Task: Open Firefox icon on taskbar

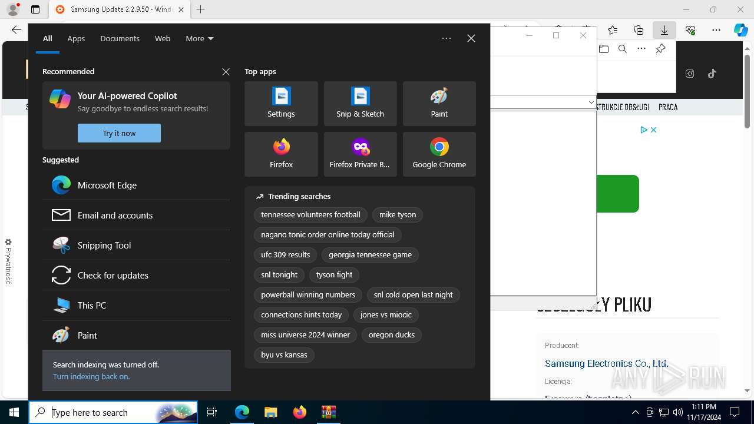Action: (300, 412)
